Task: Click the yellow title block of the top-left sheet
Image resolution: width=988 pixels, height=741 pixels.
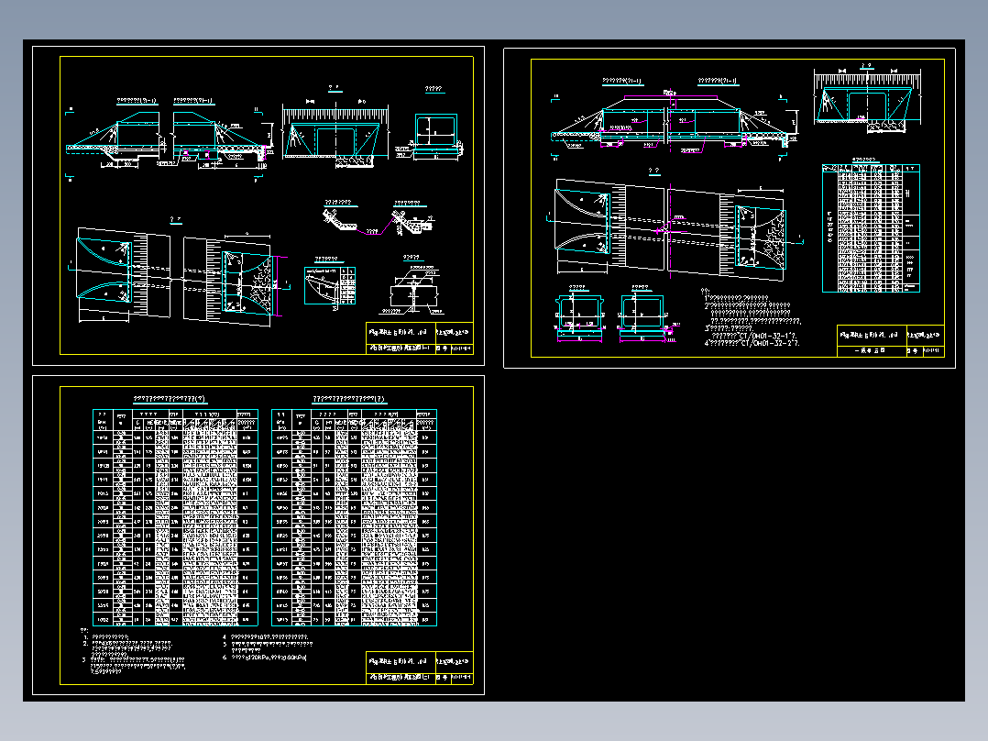Action: coord(420,338)
